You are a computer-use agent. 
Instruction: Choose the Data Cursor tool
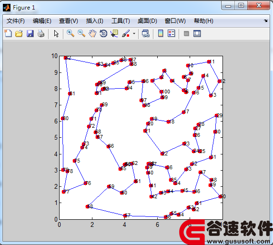(x=114, y=33)
